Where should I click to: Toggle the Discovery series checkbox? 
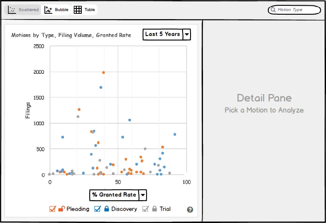click(97, 209)
